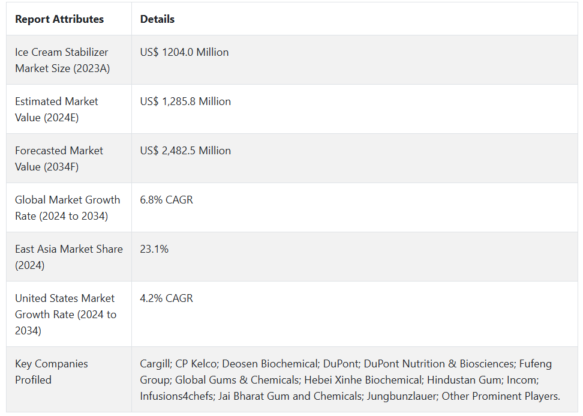Click the Details column header
The image size is (583, 416).
coord(157,19)
